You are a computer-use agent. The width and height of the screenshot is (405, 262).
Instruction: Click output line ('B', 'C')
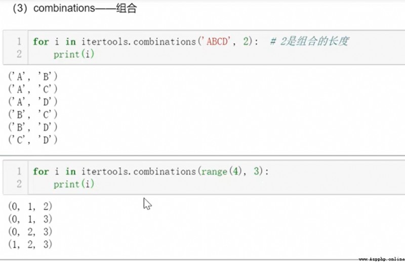(x=33, y=114)
